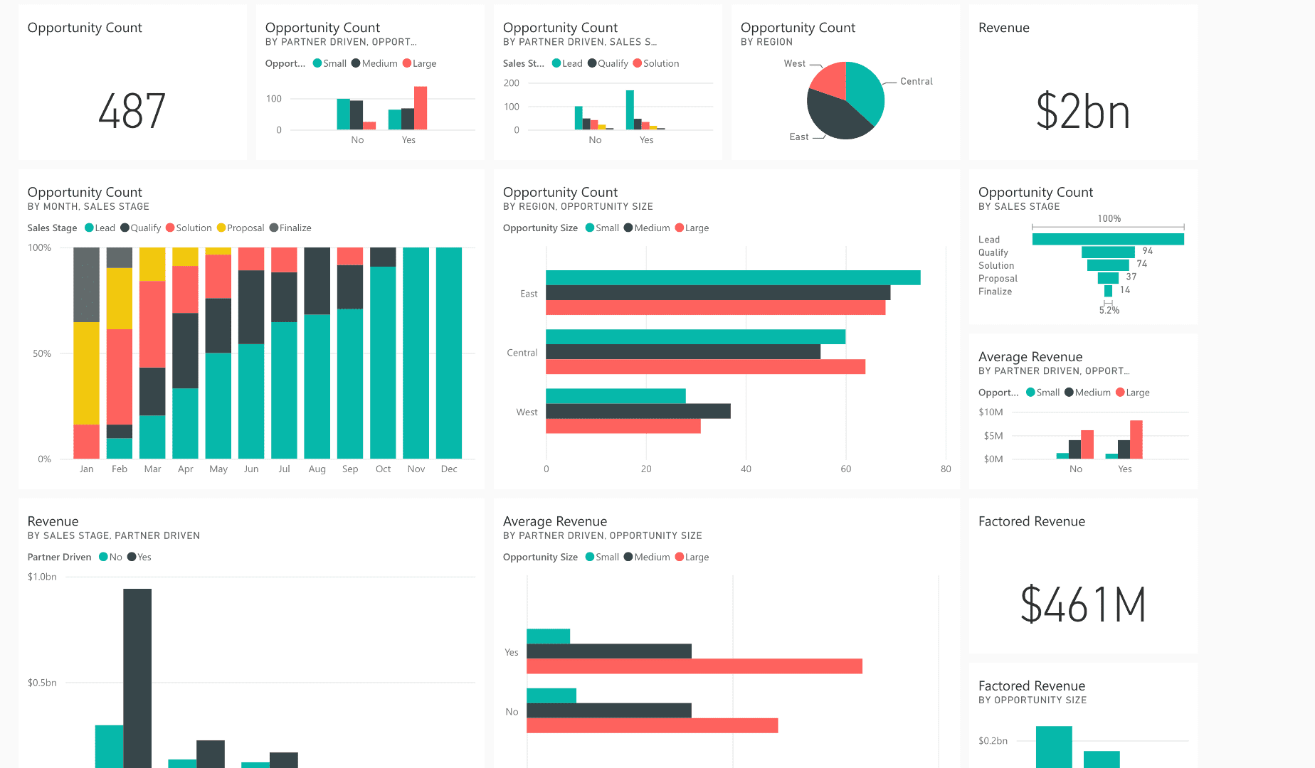
Task: Click the Lead bar in the sales stage funnel
Action: pyautogui.click(x=1108, y=239)
